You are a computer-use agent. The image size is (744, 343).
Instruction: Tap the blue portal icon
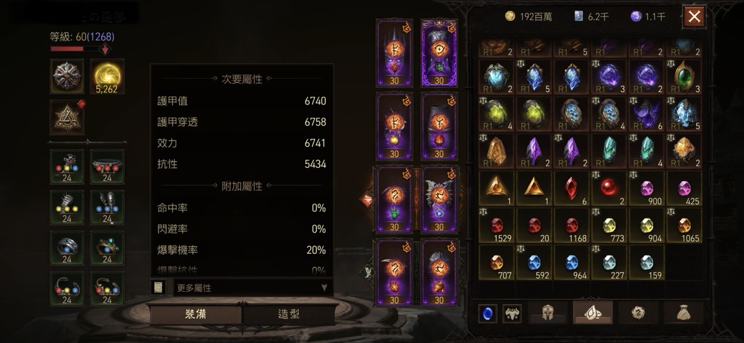click(488, 314)
